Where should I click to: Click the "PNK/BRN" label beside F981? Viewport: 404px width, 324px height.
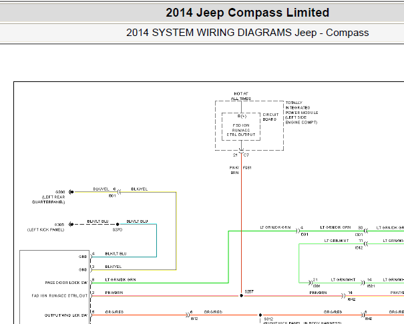(x=234, y=170)
